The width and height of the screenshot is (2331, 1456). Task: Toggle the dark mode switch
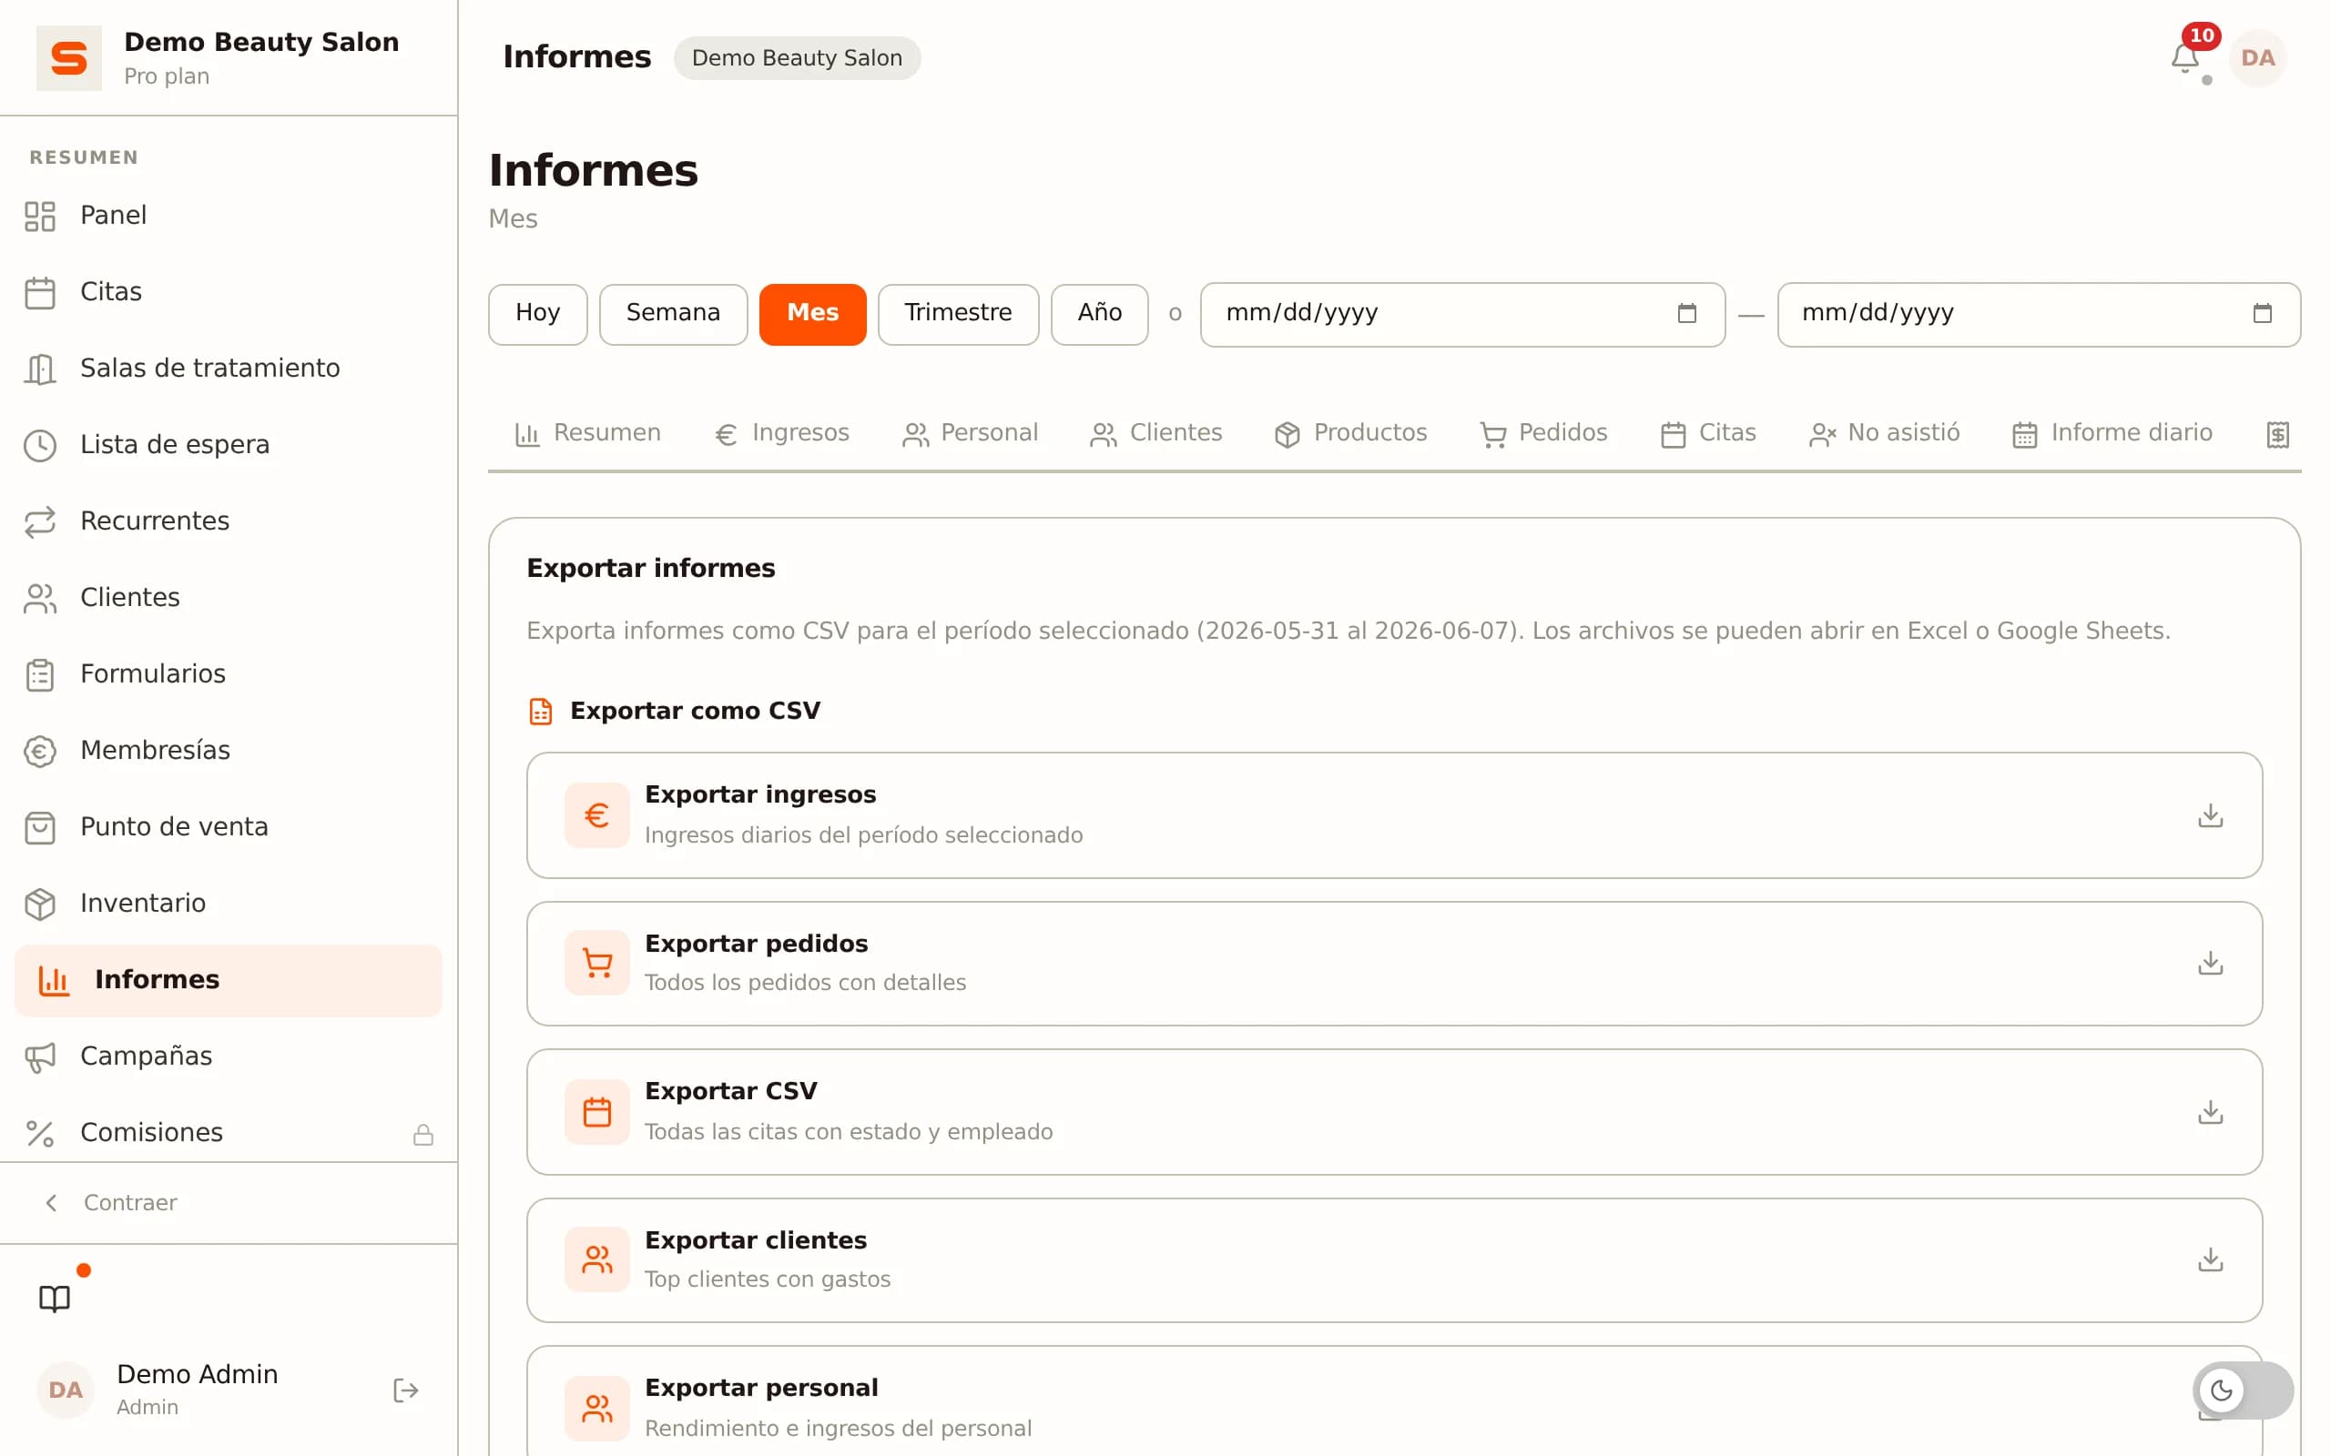coord(2243,1390)
